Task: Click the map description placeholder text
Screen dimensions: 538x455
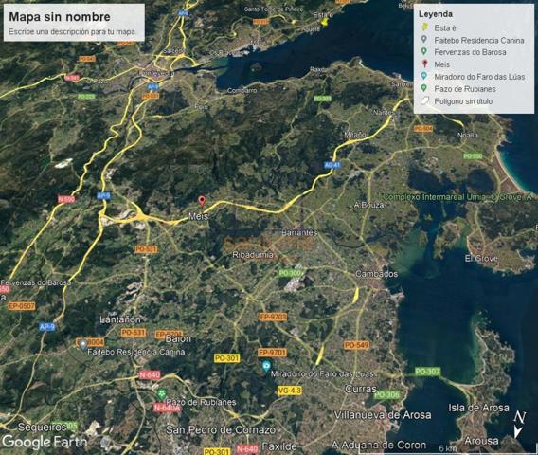Action: coord(72,32)
